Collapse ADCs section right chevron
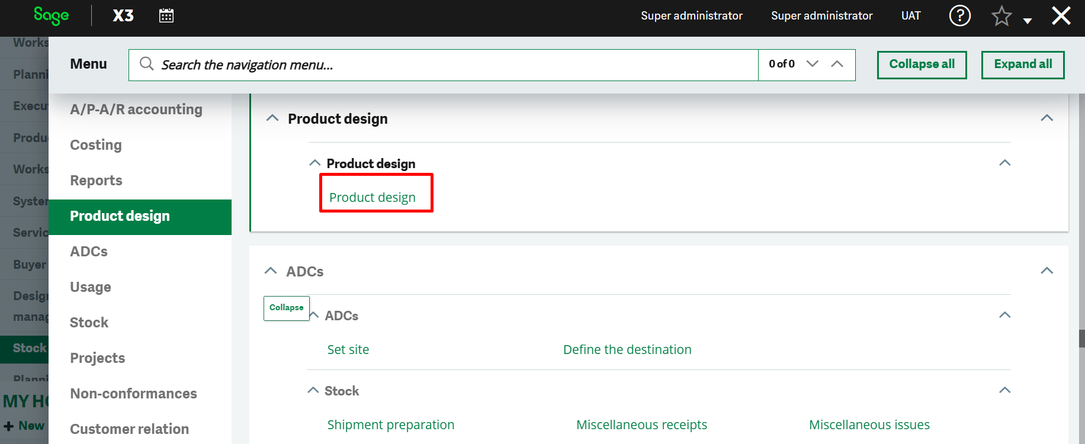The image size is (1085, 444). point(1047,271)
